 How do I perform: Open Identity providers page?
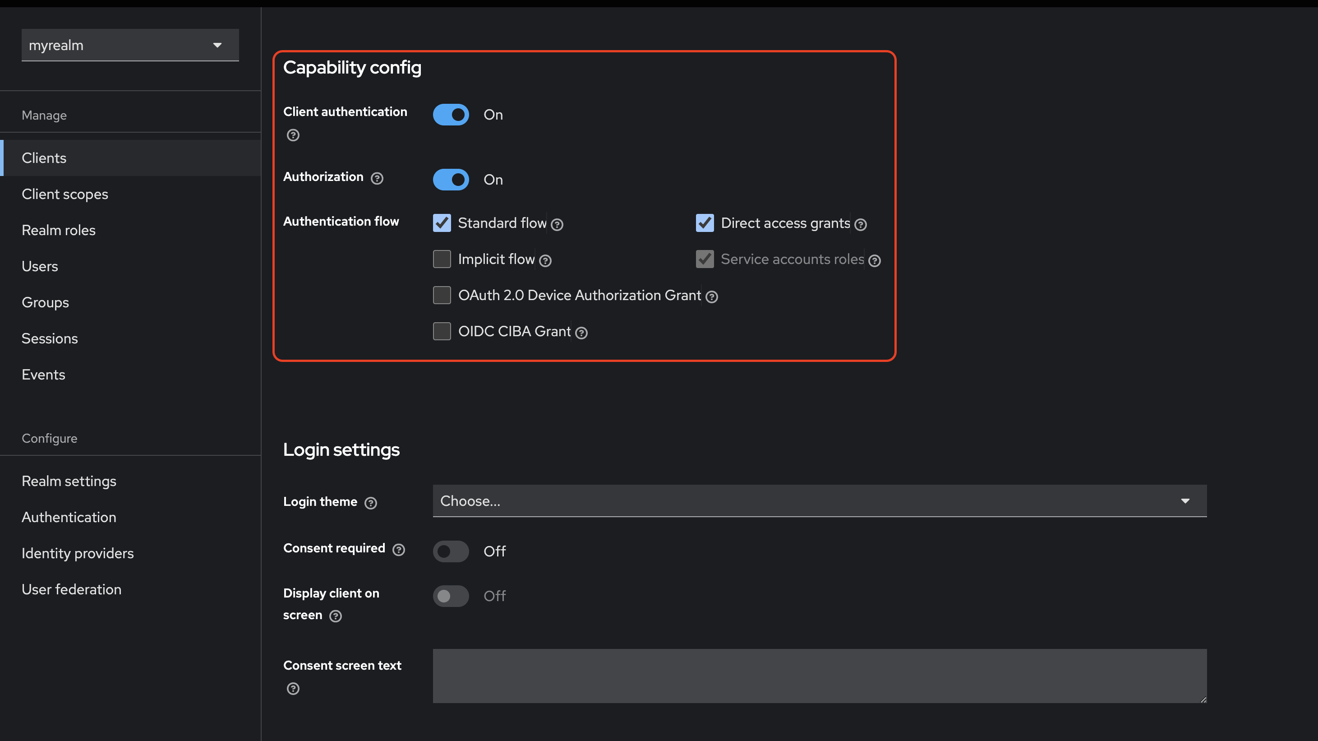130,553
